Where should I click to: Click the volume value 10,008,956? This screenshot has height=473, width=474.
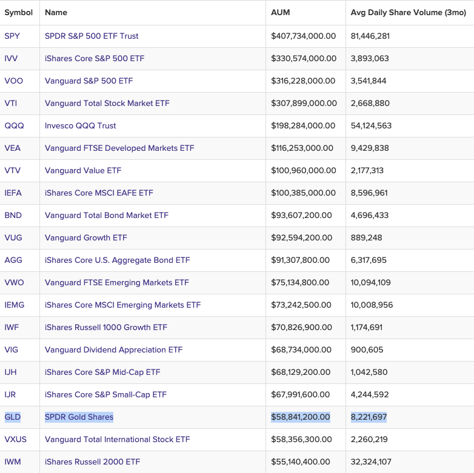[x=372, y=305]
